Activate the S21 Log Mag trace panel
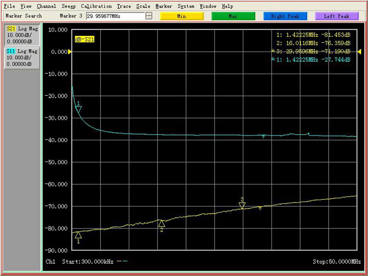 coord(22,35)
